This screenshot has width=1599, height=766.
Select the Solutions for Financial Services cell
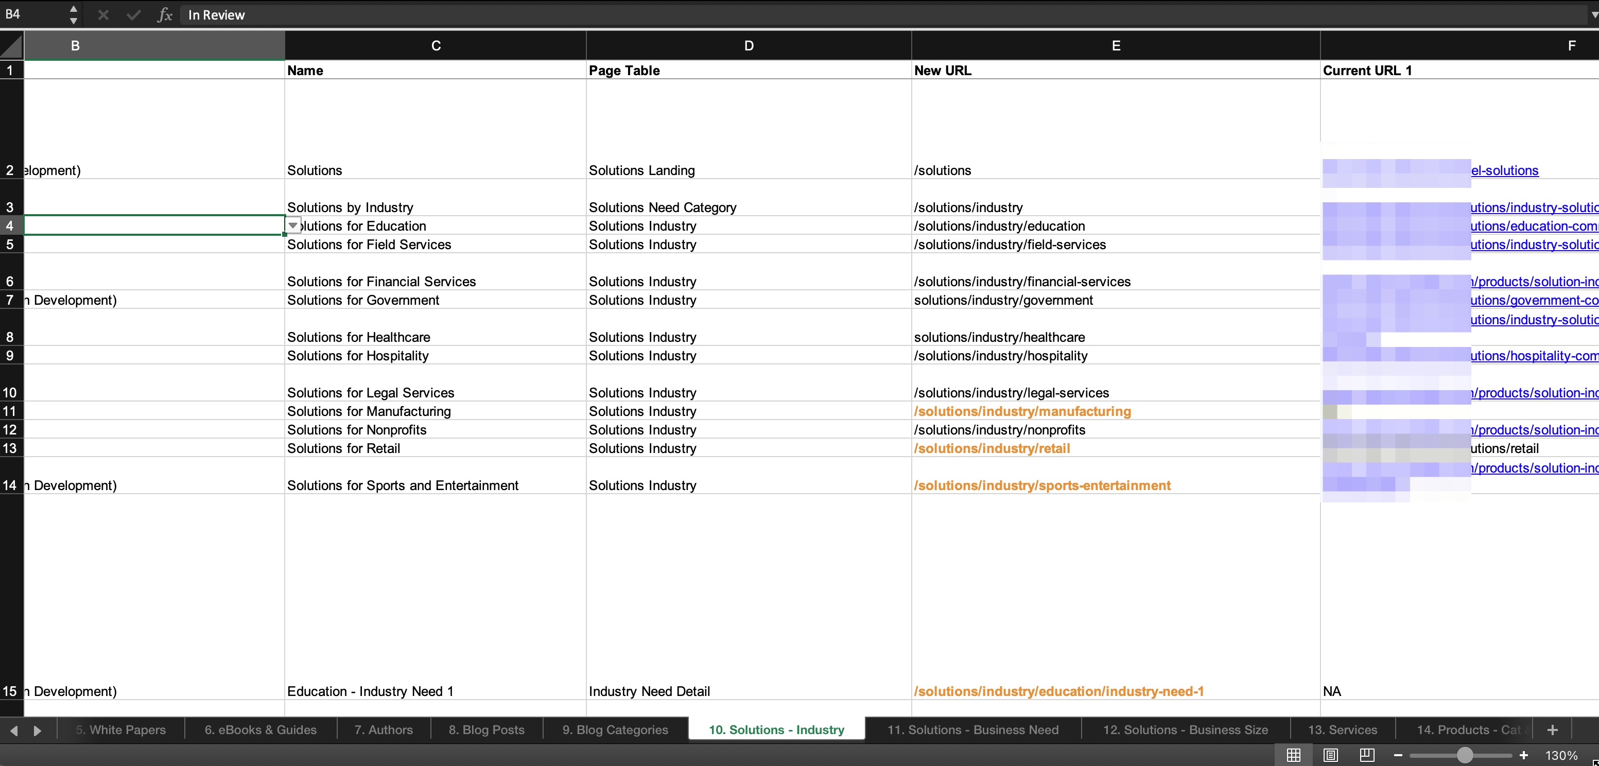[x=436, y=271]
